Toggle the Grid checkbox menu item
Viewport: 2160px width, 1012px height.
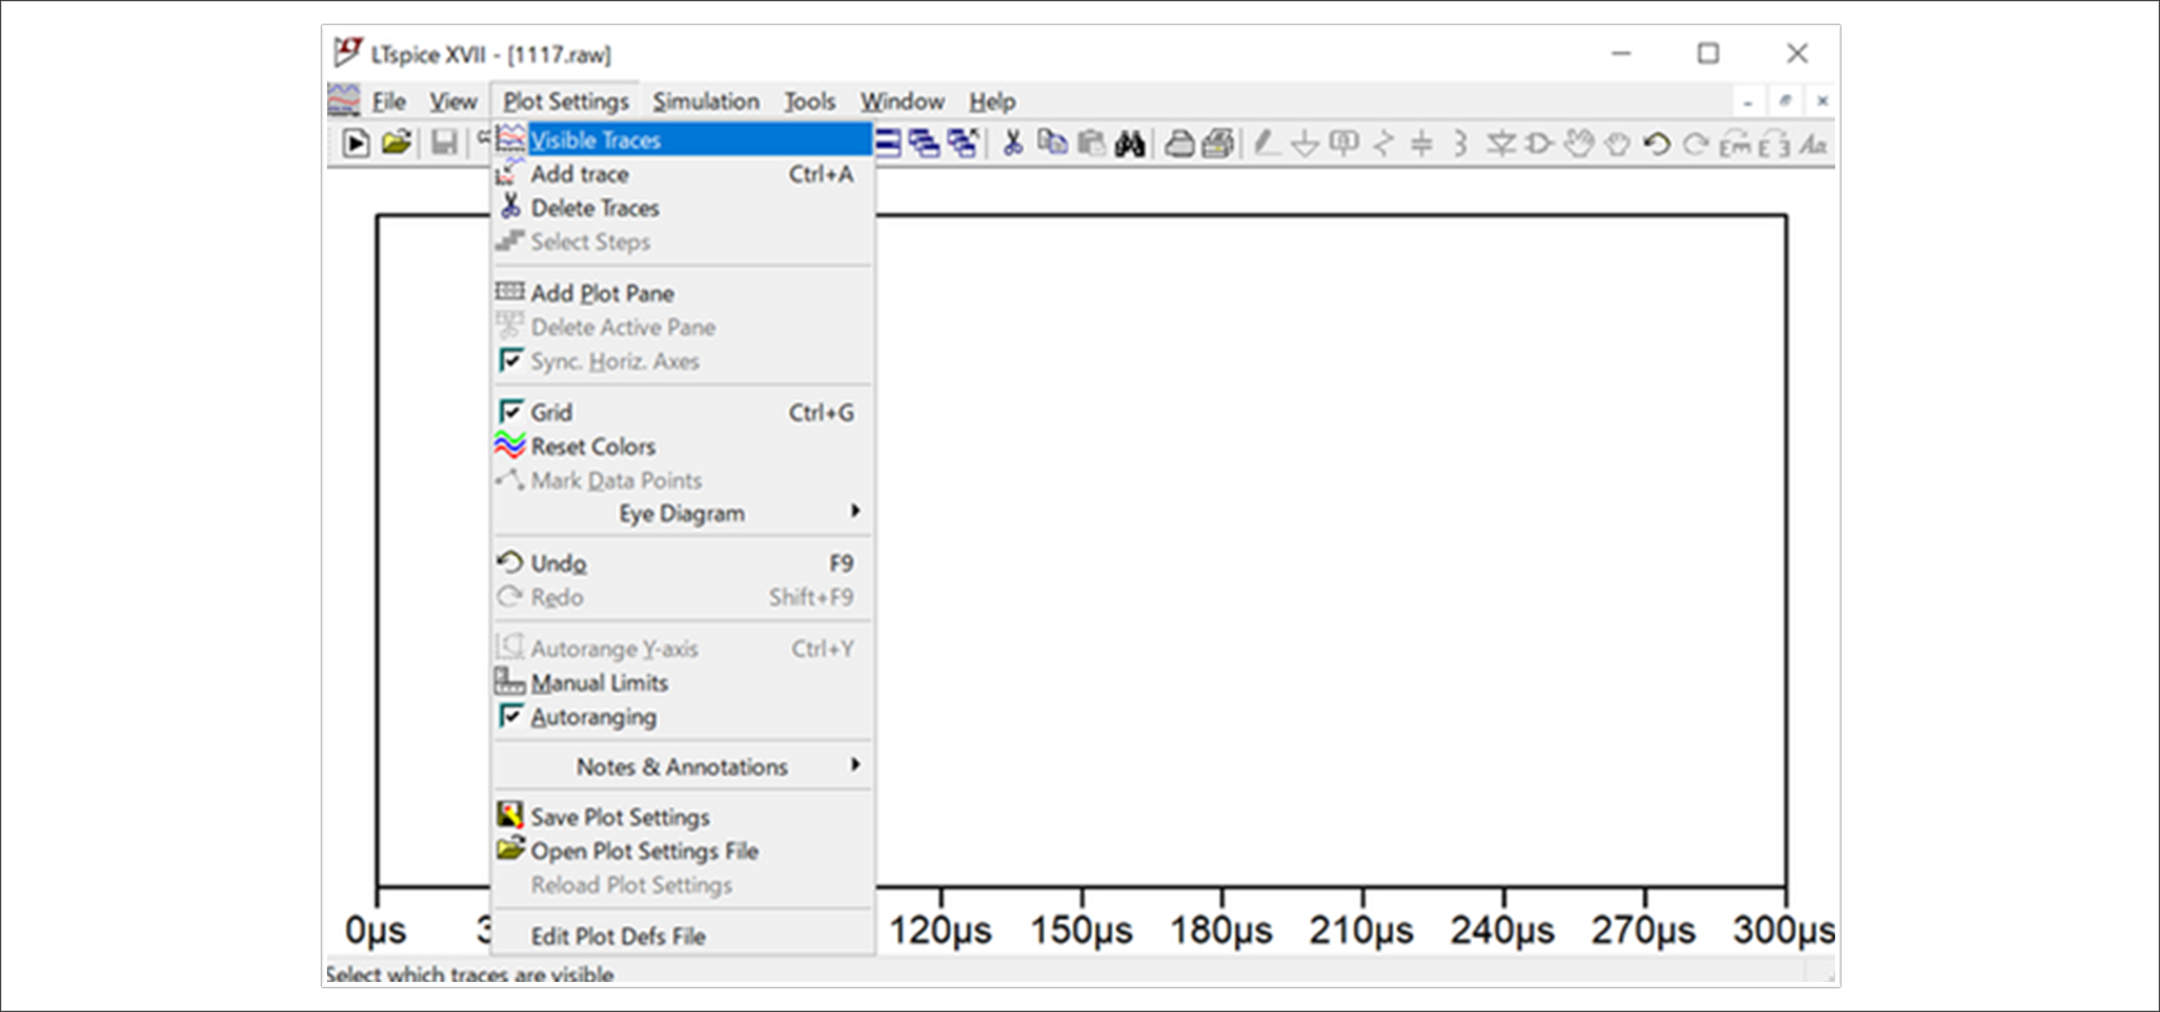682,412
